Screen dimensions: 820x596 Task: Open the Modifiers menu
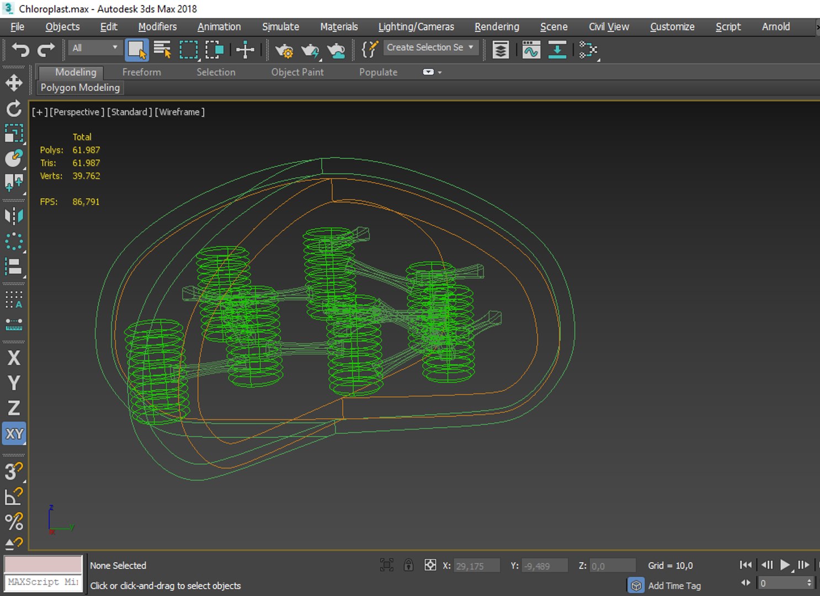coord(157,26)
